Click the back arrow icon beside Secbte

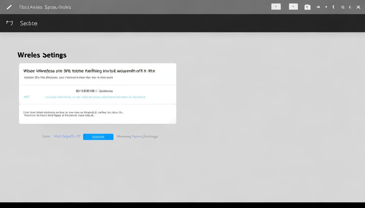tap(10, 23)
